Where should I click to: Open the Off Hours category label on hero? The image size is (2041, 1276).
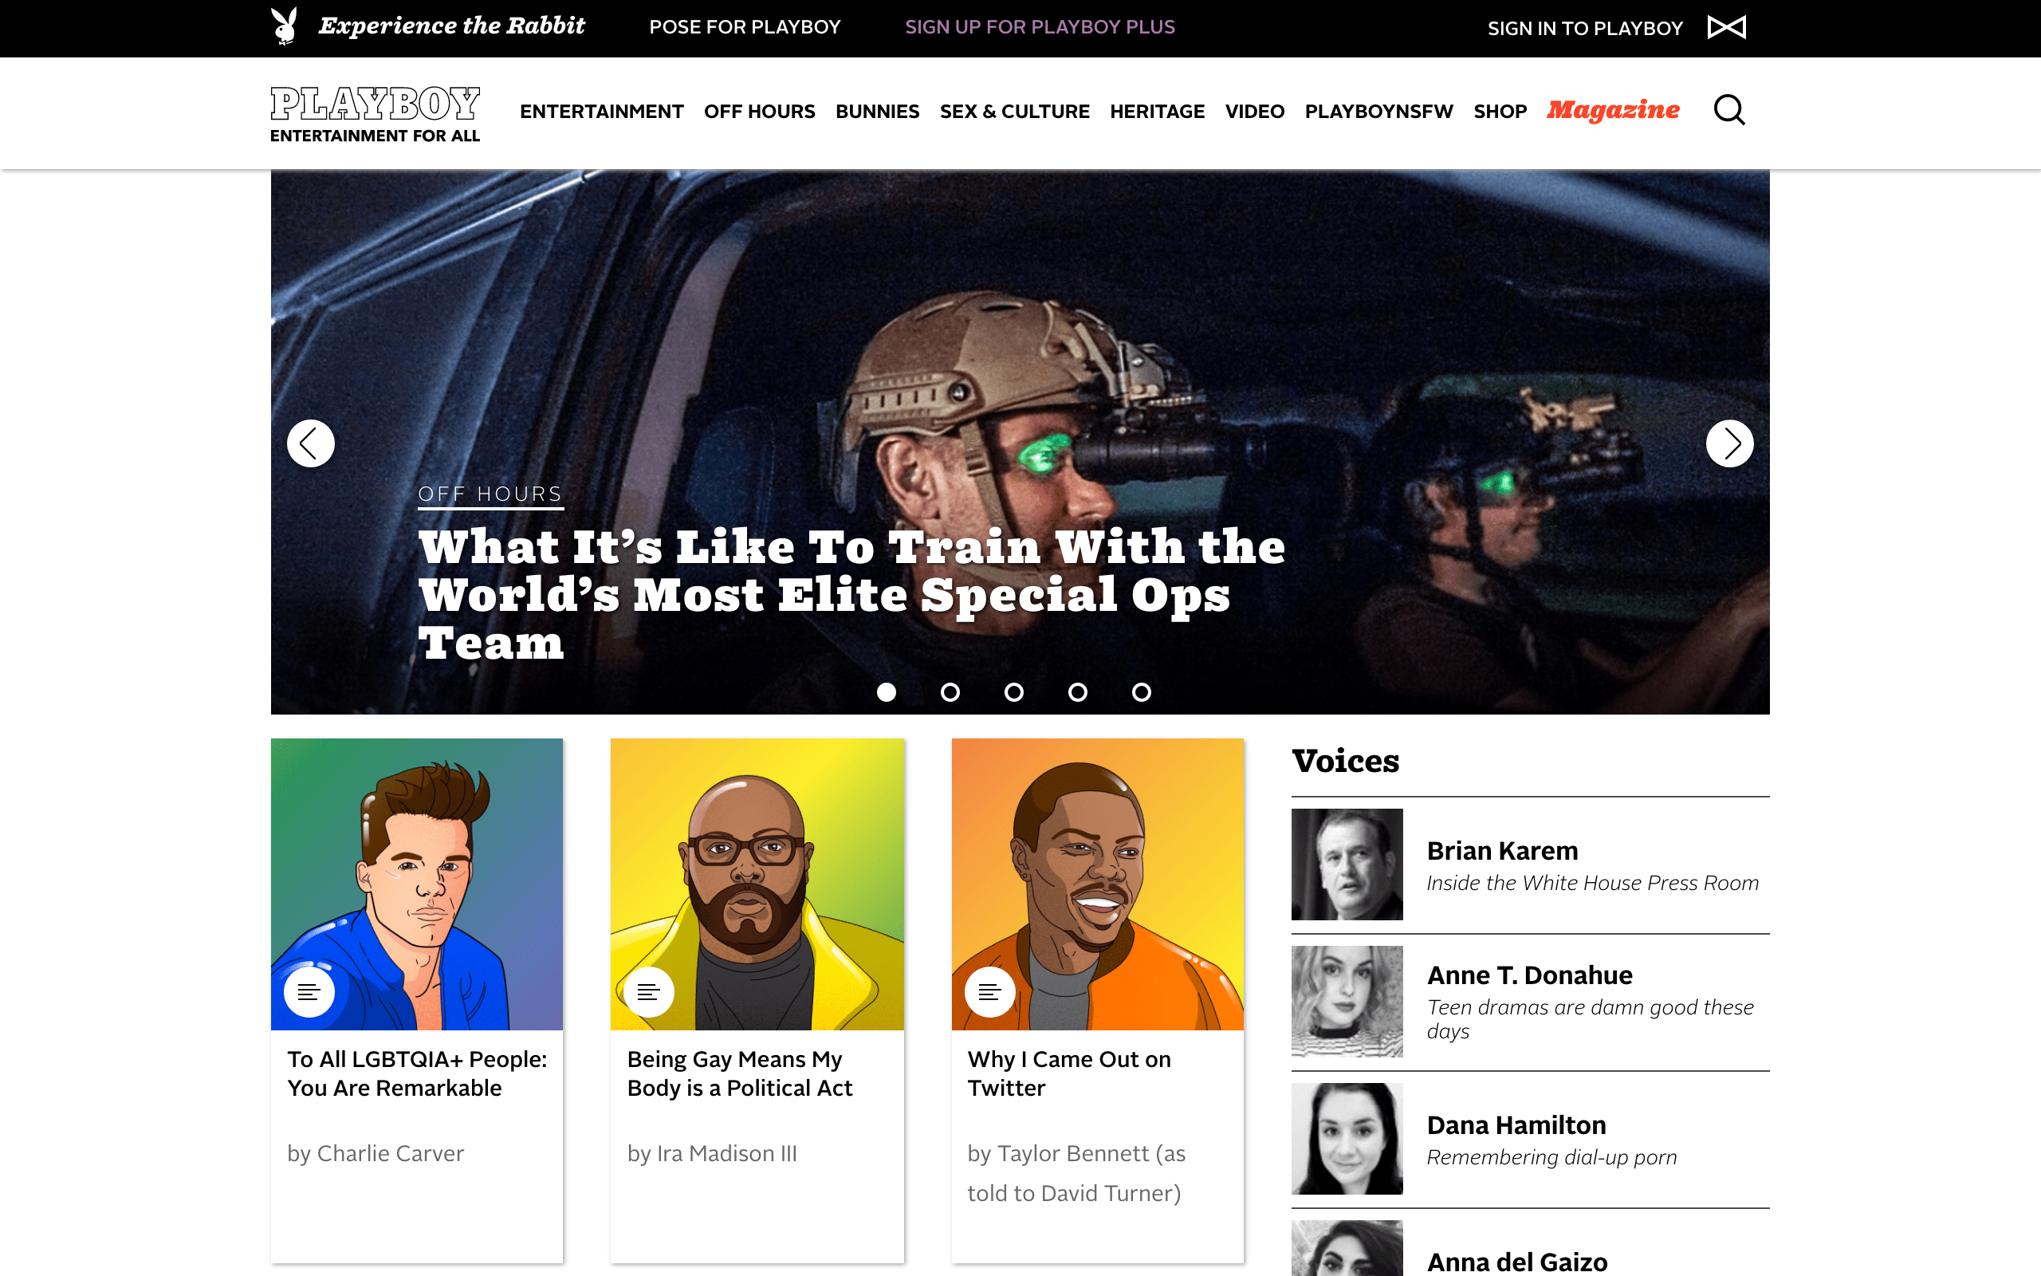pyautogui.click(x=490, y=494)
